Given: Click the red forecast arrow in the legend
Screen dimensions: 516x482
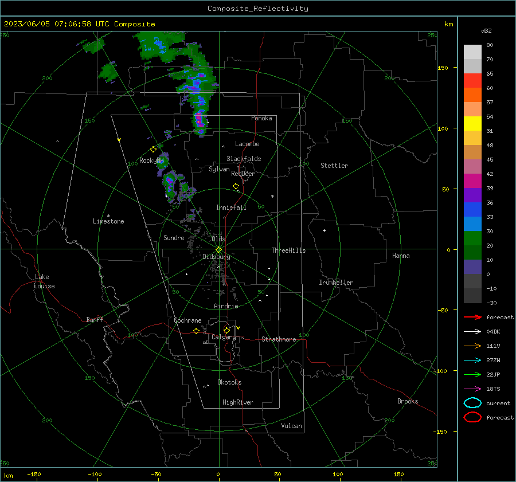Looking at the screenshot, I should (472, 317).
